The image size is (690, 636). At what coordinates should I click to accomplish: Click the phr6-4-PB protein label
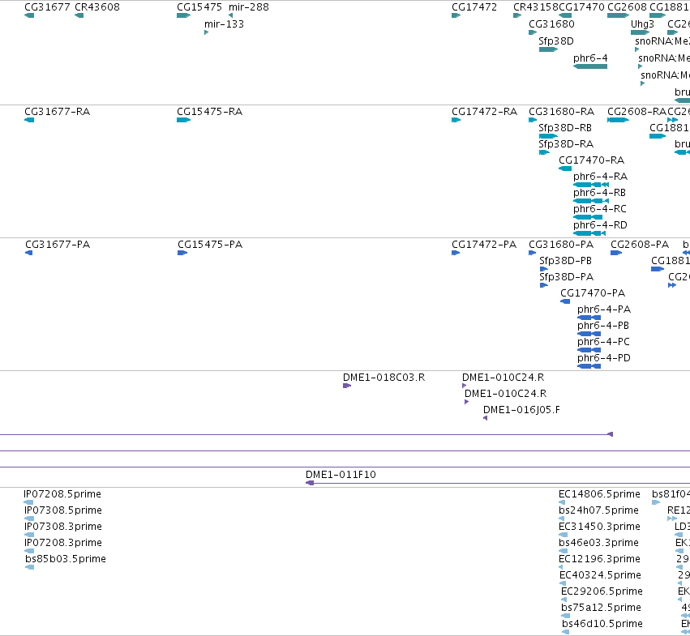click(x=603, y=326)
